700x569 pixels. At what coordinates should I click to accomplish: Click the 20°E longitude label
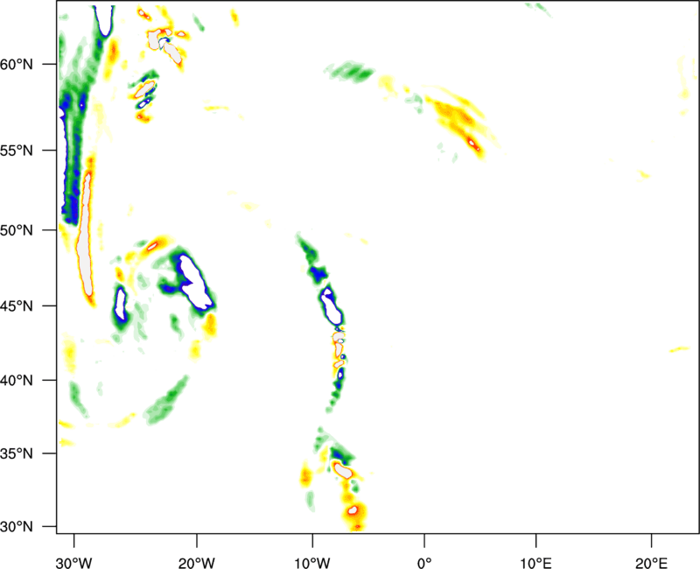(651, 563)
